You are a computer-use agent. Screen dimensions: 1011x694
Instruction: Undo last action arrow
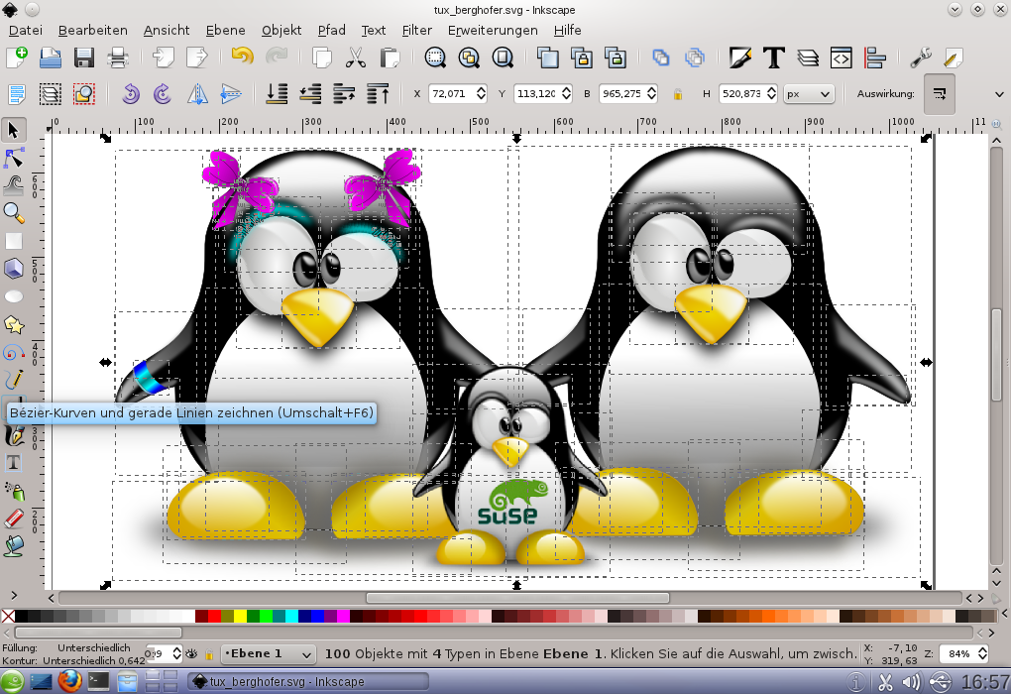tap(243, 57)
